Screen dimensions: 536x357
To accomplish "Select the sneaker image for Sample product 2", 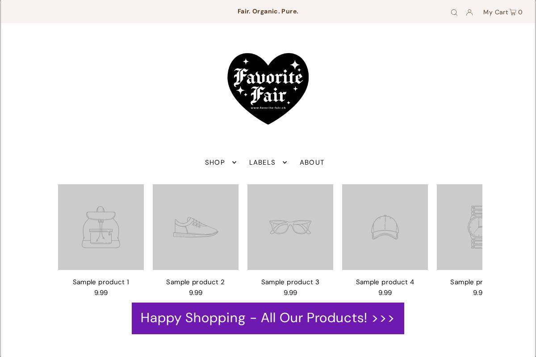I will [196, 227].
